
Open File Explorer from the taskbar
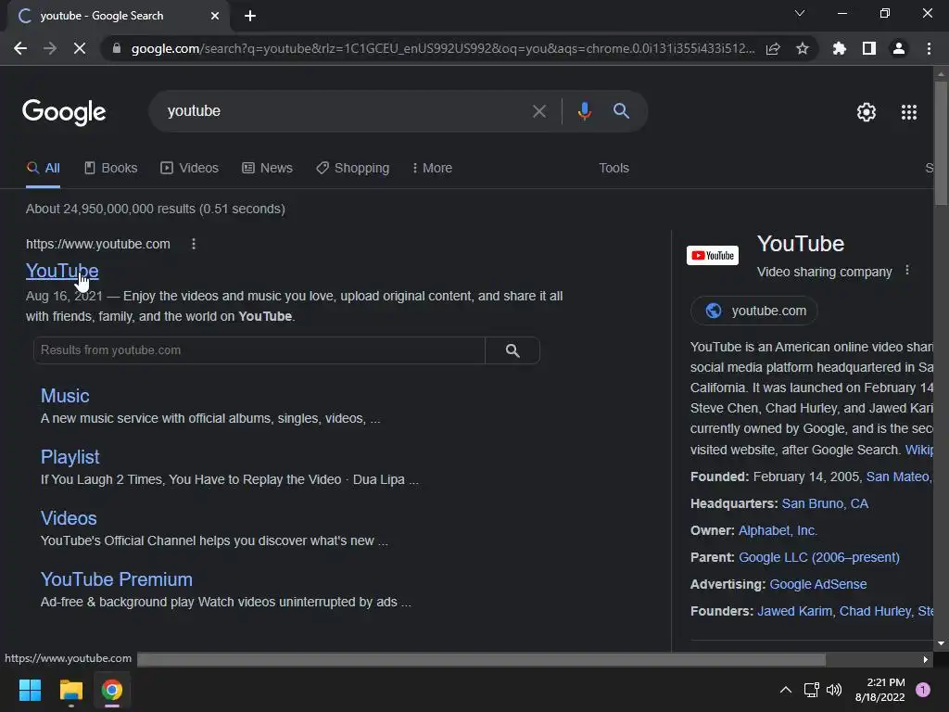[x=70, y=690]
